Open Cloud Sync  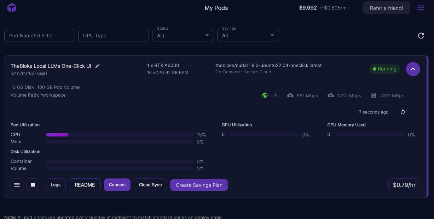(150, 185)
